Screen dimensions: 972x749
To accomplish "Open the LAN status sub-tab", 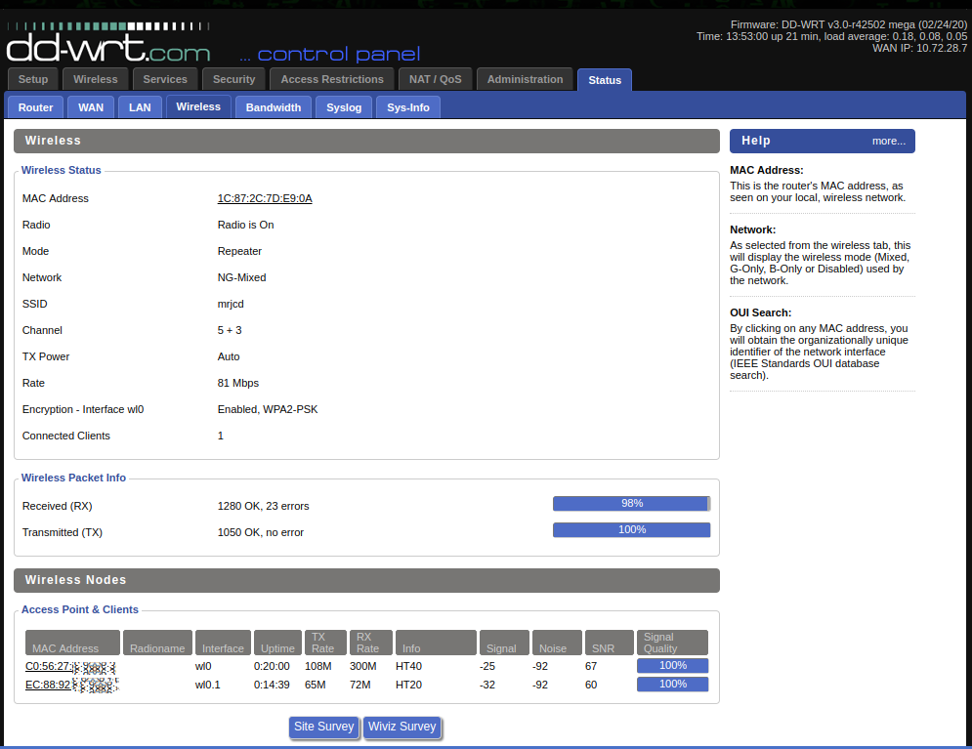I will 140,107.
